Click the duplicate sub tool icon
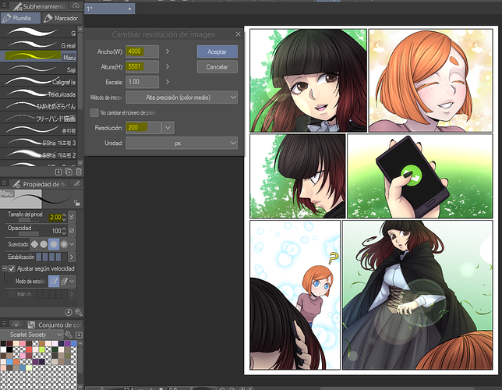The image size is (502, 390). click(x=69, y=170)
